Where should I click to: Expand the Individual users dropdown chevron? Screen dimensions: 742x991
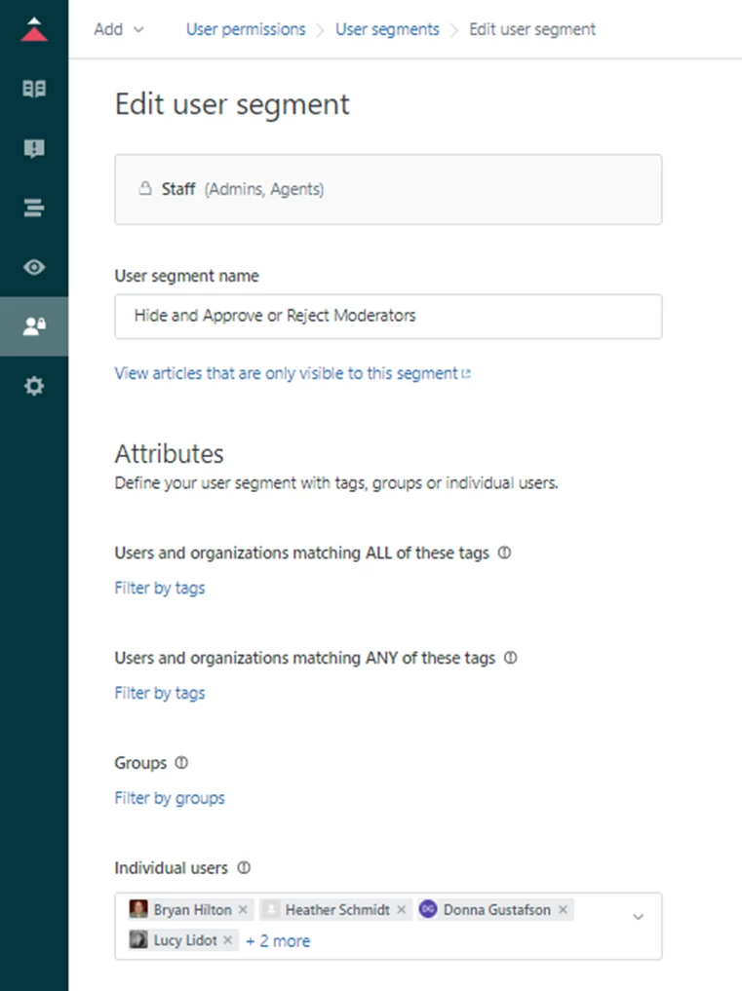(639, 916)
